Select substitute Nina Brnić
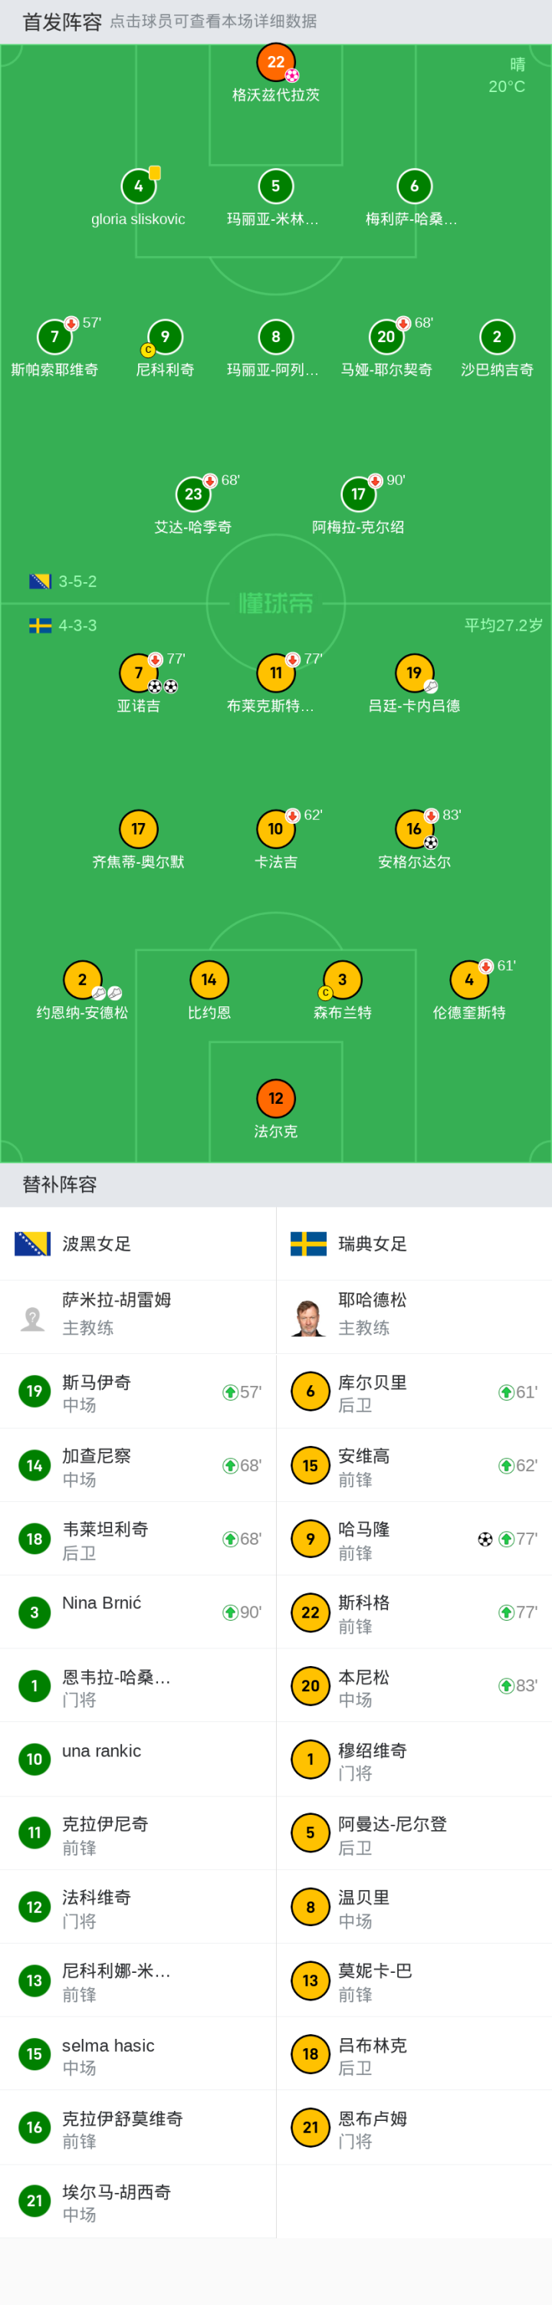 point(138,1612)
